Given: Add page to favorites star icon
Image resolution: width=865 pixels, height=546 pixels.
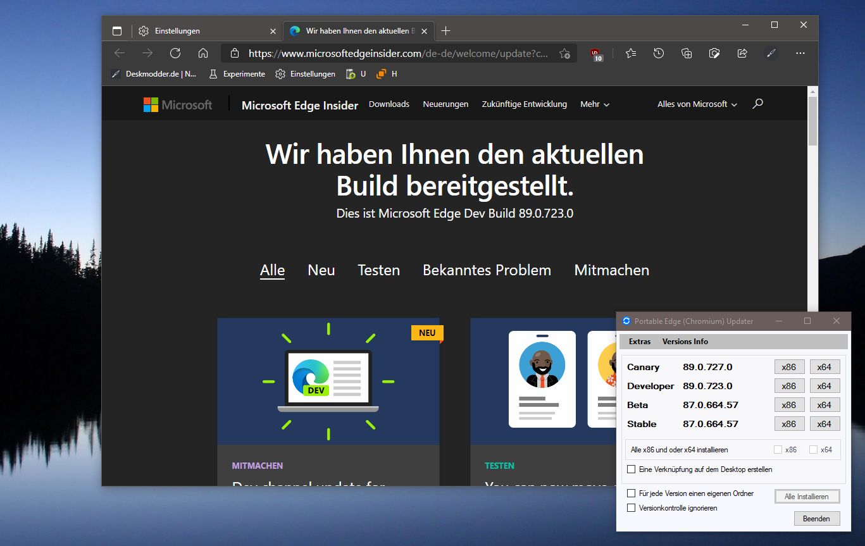Looking at the screenshot, I should coord(565,54).
